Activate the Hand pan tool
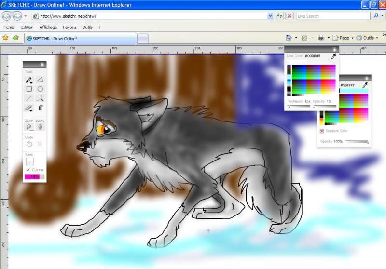This screenshot has height=269, width=386. click(x=40, y=127)
